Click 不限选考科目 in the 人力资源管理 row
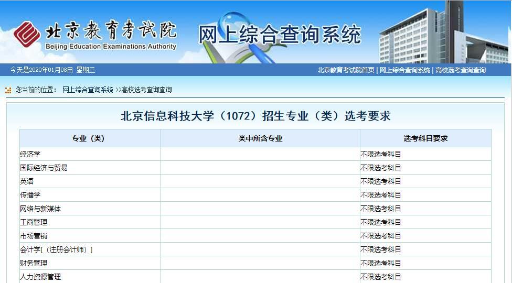This screenshot has width=512, height=283. click(380, 277)
